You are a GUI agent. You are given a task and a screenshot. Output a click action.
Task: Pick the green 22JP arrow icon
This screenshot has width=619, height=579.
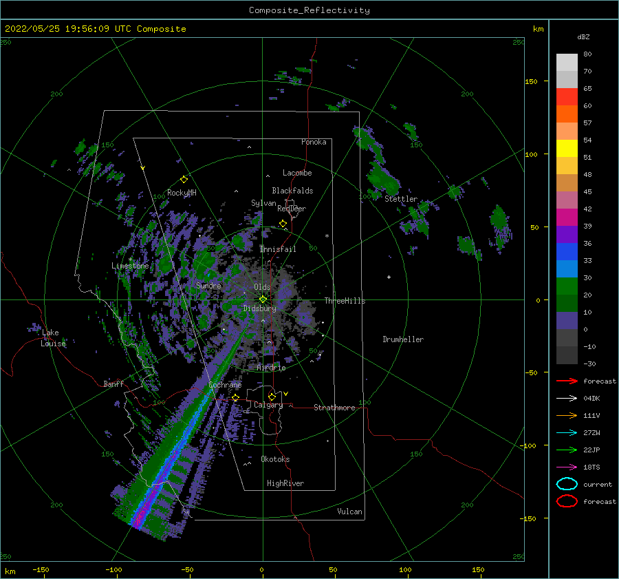[x=567, y=450]
